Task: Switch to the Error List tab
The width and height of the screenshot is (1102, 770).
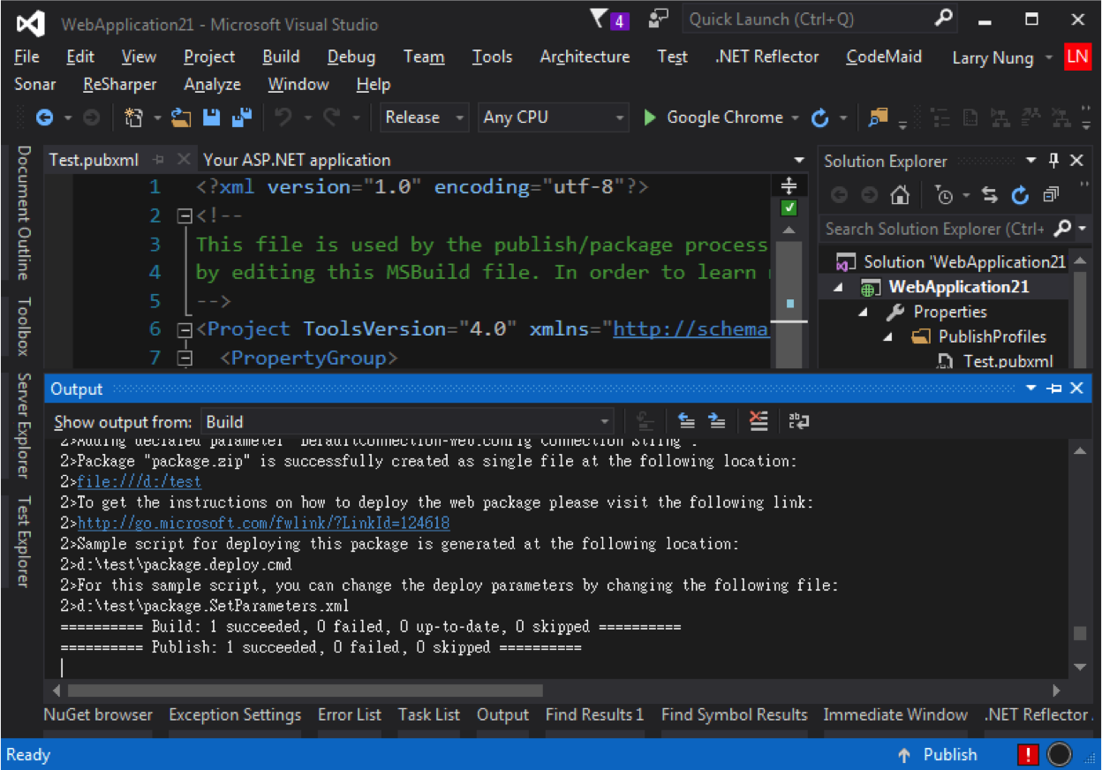Action: point(350,714)
